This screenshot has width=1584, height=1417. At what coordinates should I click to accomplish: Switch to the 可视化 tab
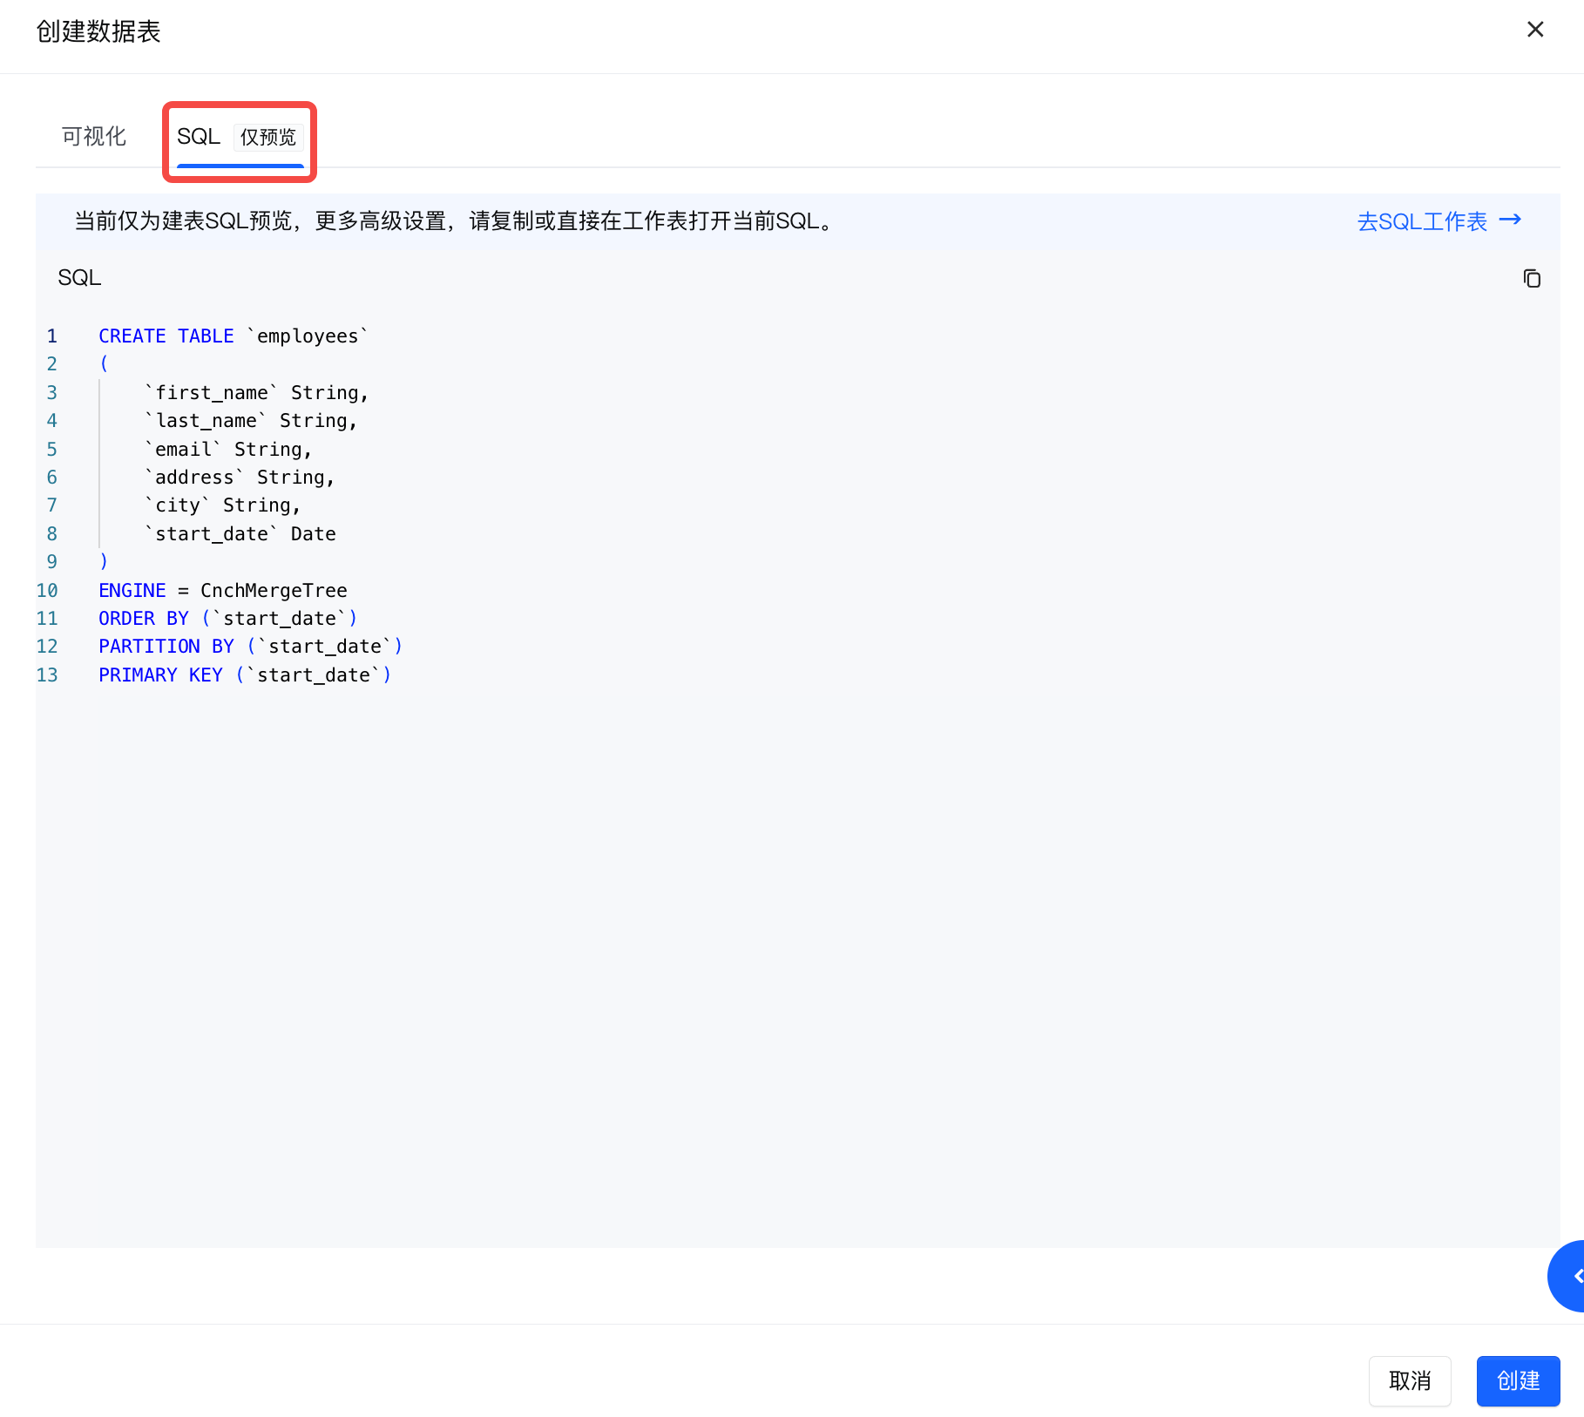point(93,136)
